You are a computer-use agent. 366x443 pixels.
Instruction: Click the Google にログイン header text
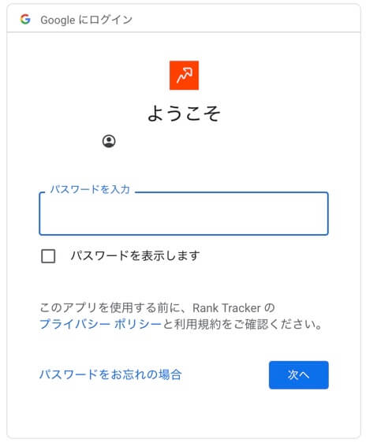click(x=87, y=20)
